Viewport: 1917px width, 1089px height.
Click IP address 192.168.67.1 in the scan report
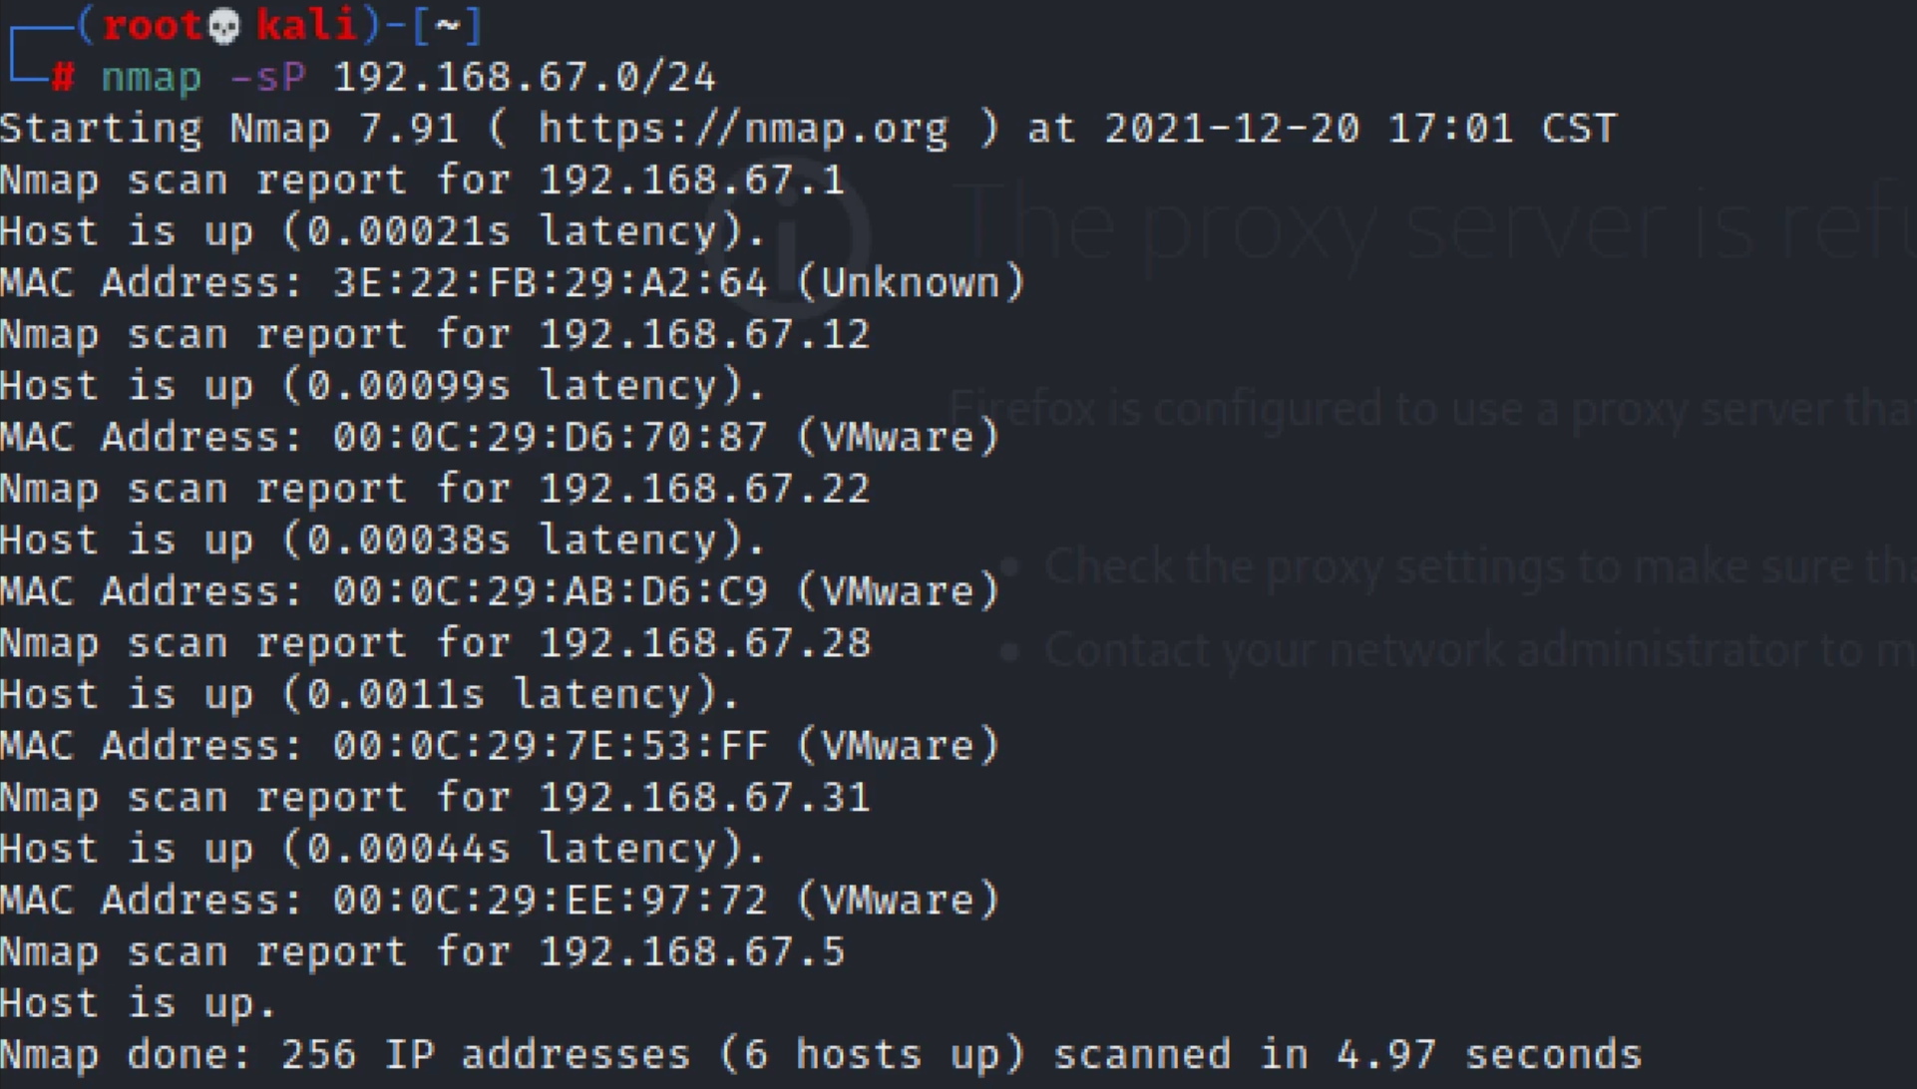(691, 181)
